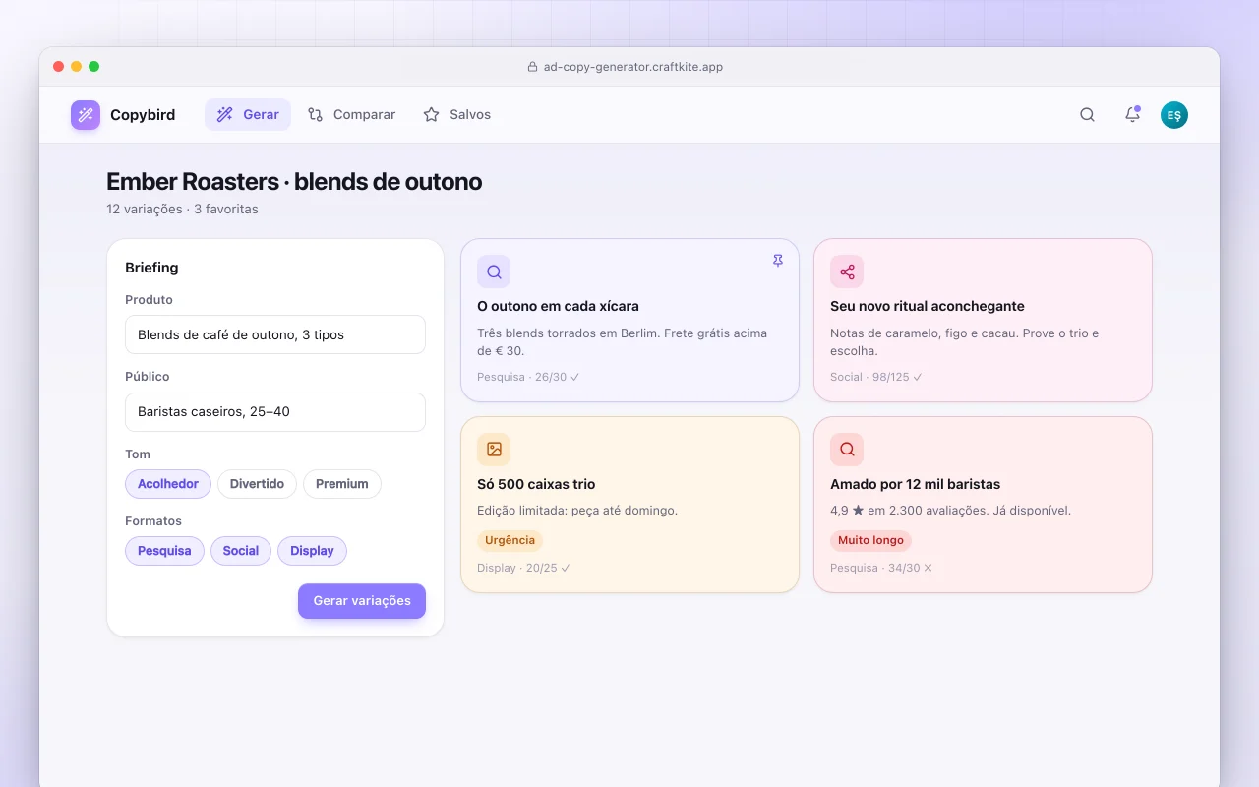Click the address bar URL text
The width and height of the screenshot is (1259, 787).
coord(633,67)
